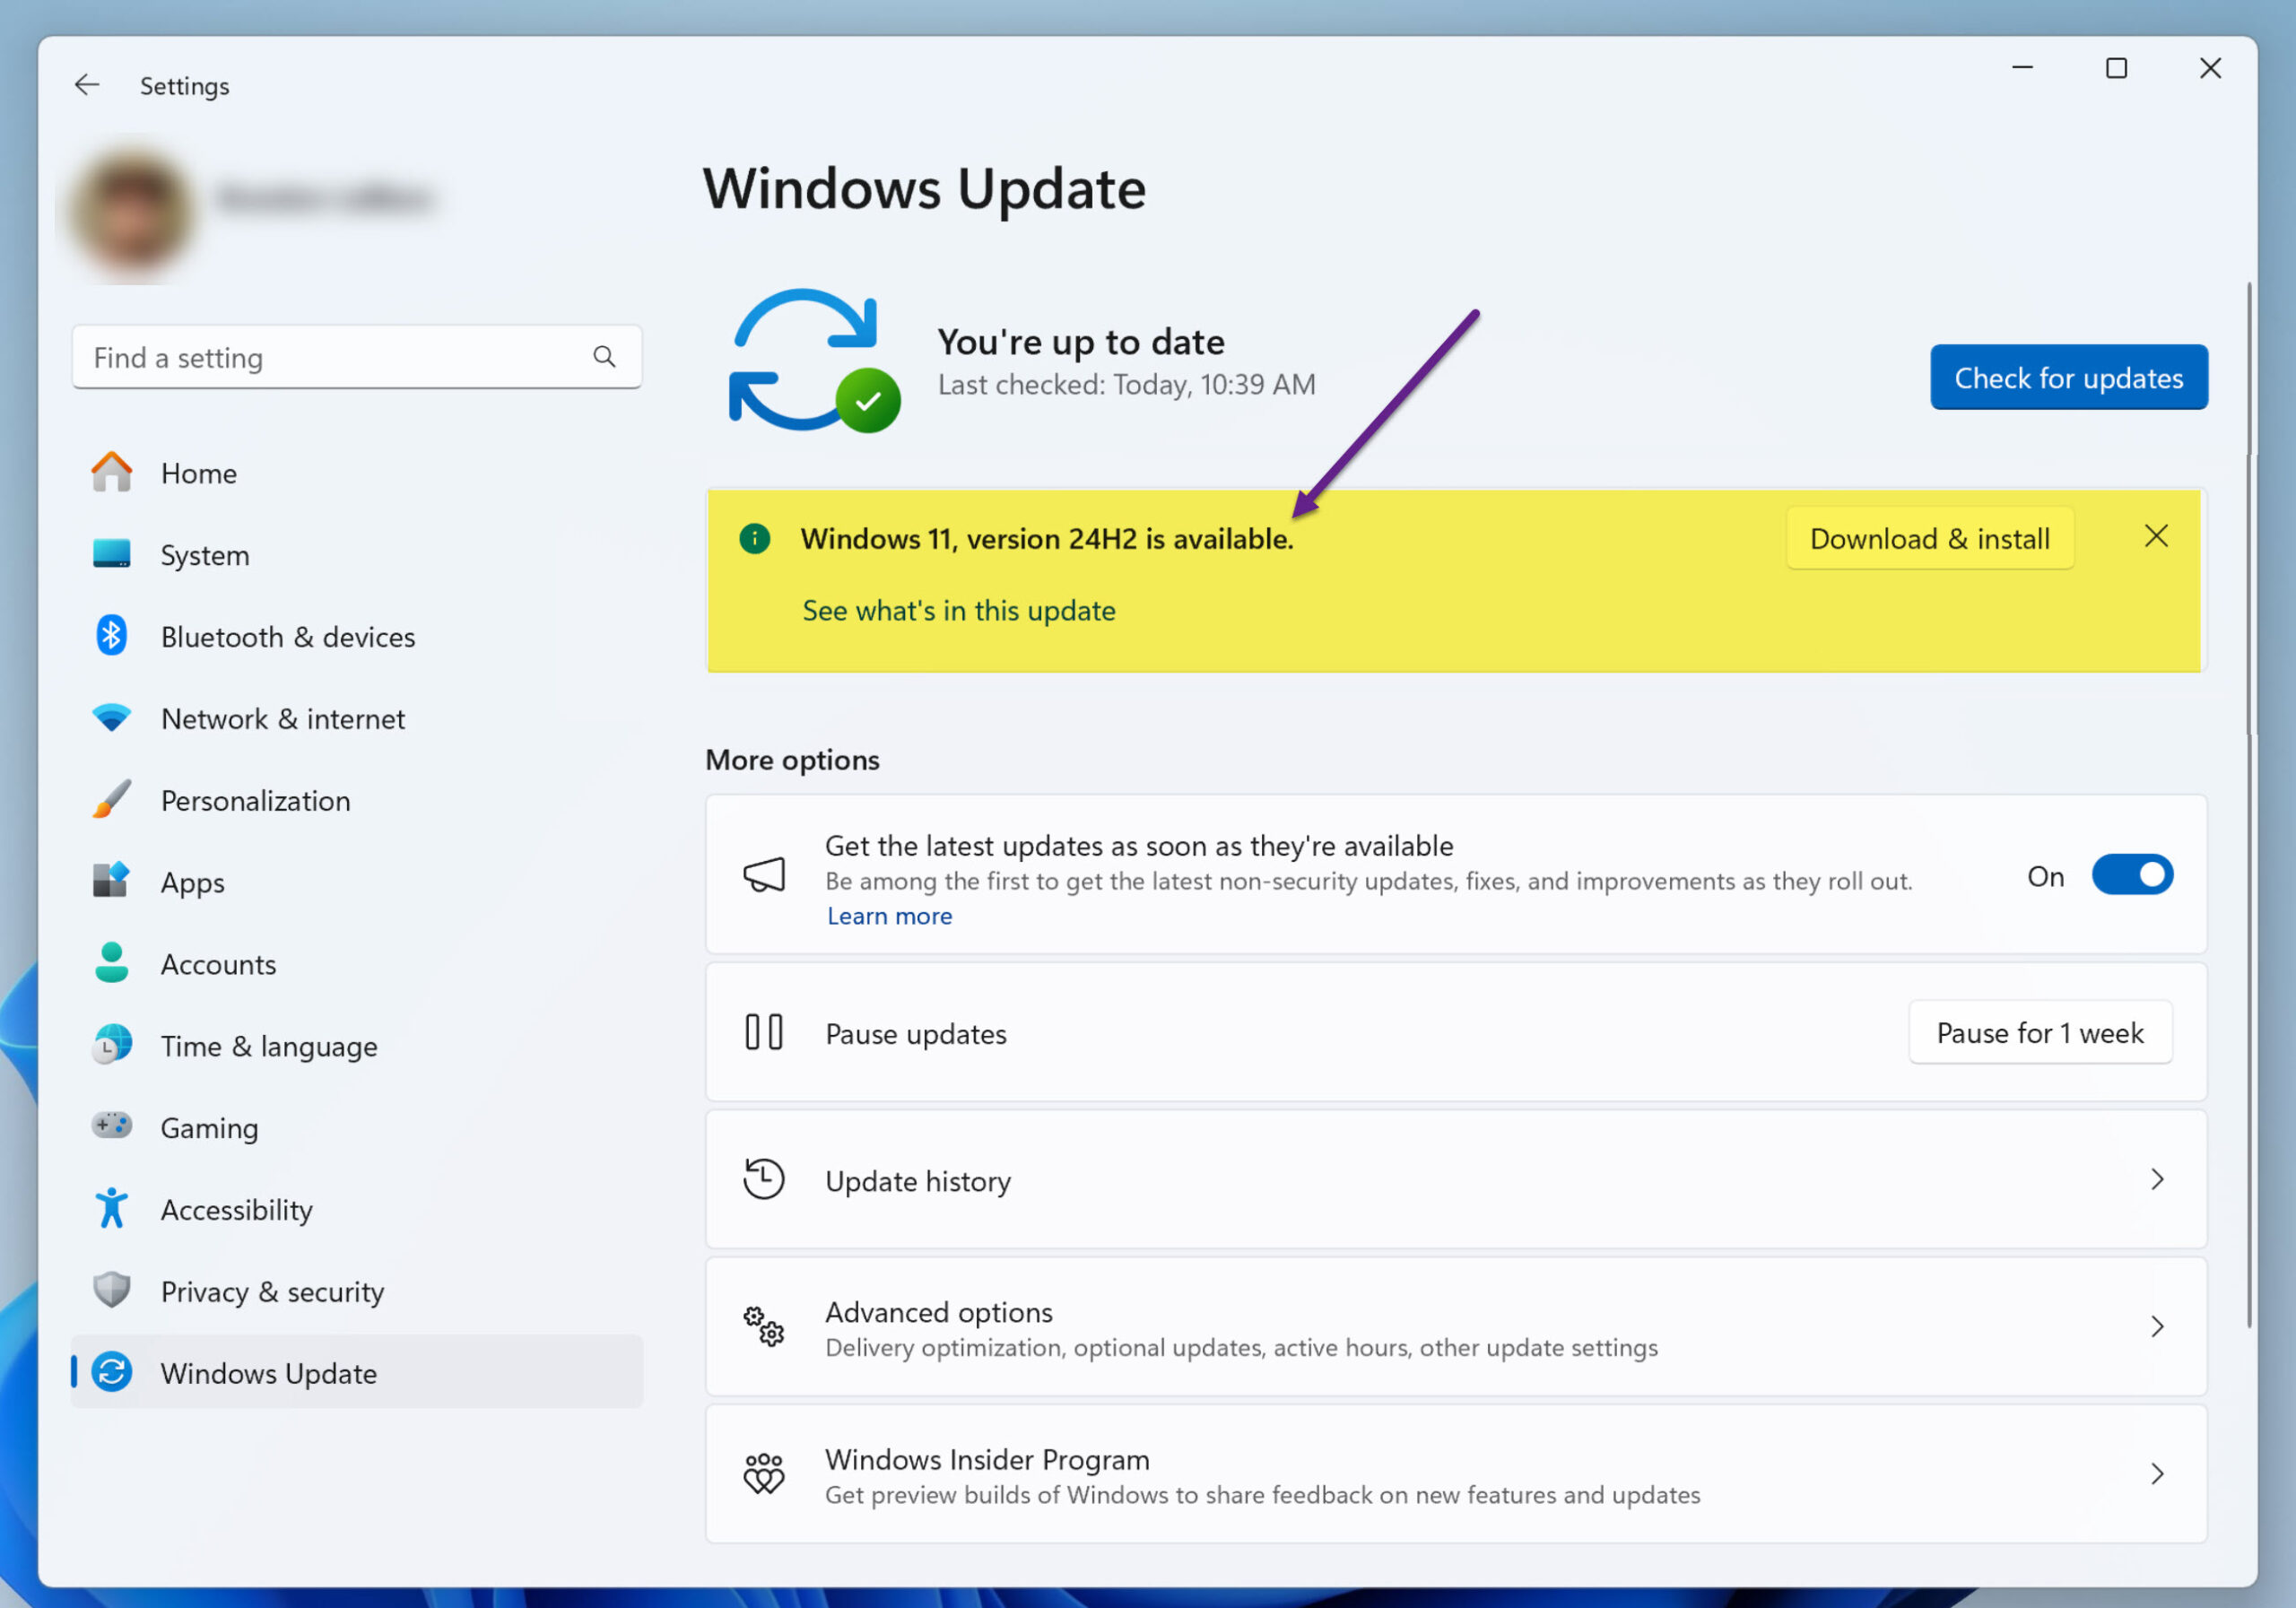
Task: Click the Bluetooth & devices icon
Action: coord(111,636)
